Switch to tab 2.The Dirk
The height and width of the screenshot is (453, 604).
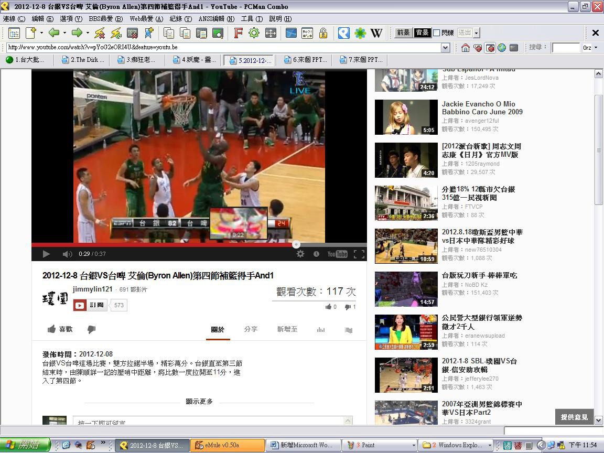point(83,60)
